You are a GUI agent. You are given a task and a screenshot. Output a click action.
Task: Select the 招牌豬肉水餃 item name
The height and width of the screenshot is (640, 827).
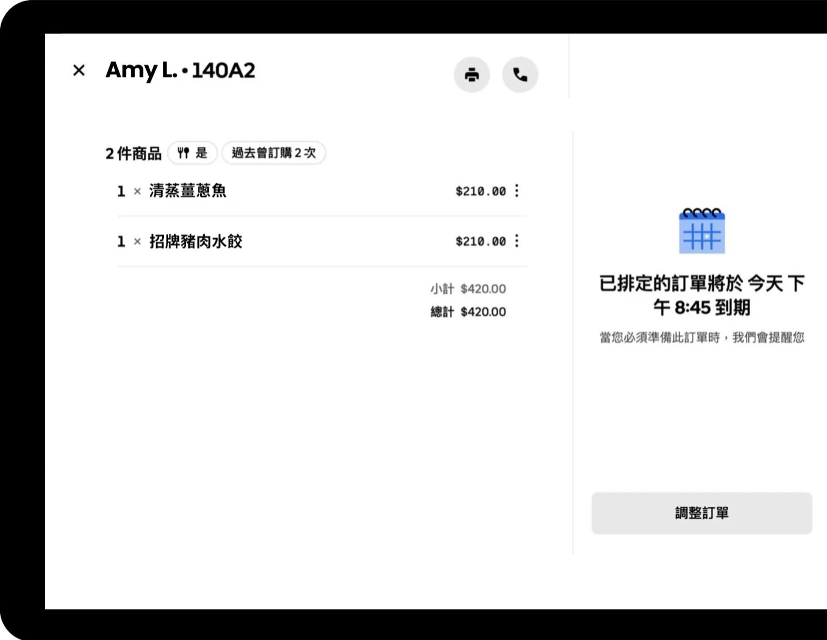pos(196,241)
